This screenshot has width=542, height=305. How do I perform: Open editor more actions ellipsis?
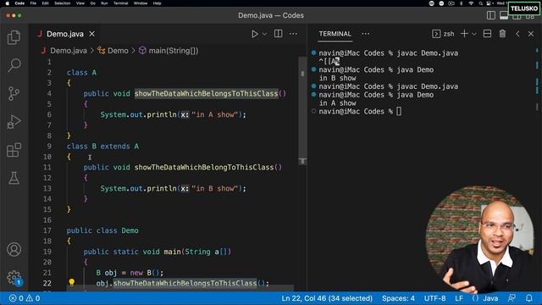coord(293,34)
